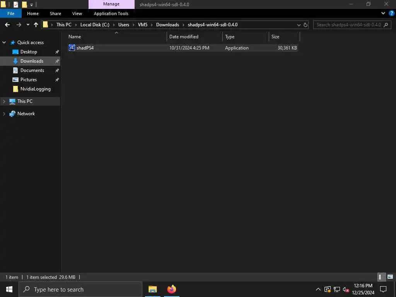Viewport: 396px width, 297px height.
Task: Open the Windows Start menu
Action: pos(9,289)
